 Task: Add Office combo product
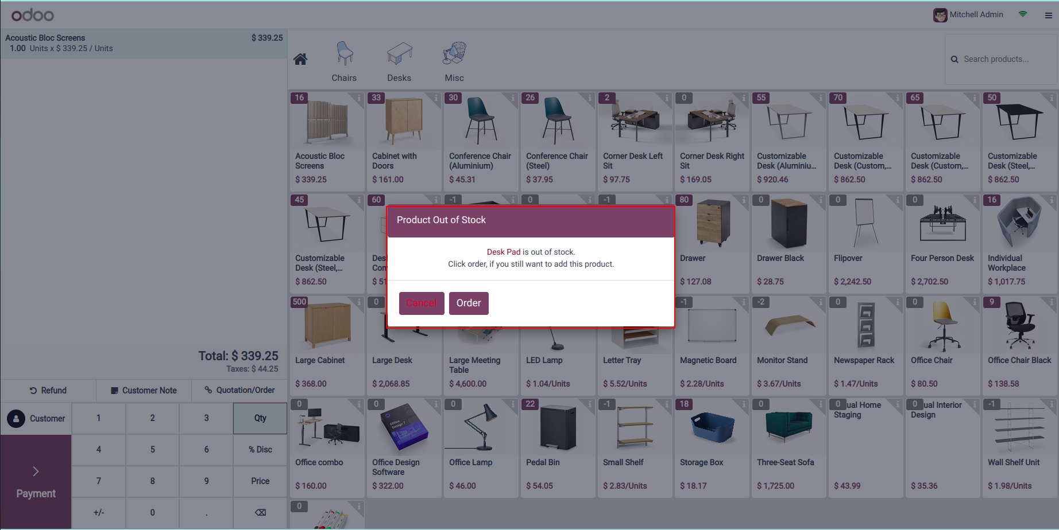pos(327,447)
